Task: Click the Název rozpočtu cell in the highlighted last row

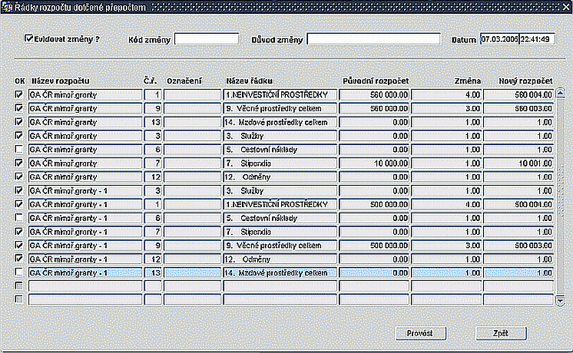Action: 85,272
